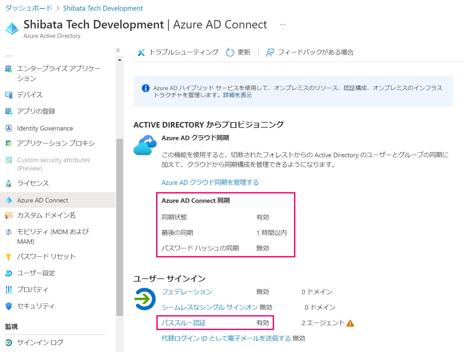
Task: Click フィードバックがある場合 button
Action: coord(310,52)
